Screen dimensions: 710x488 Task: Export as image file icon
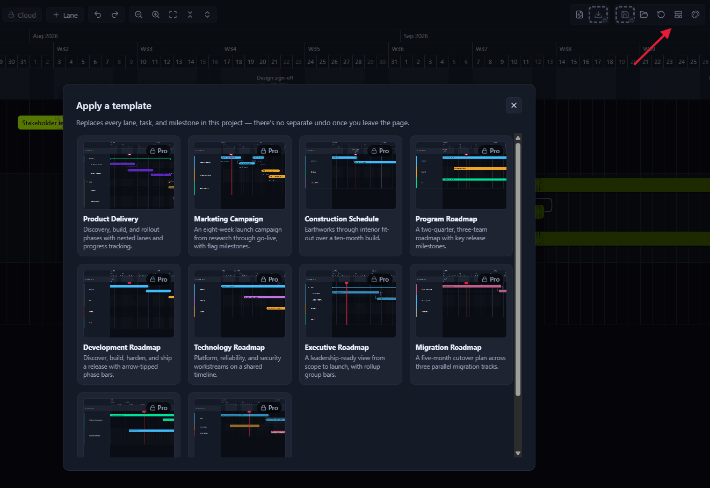tap(579, 15)
